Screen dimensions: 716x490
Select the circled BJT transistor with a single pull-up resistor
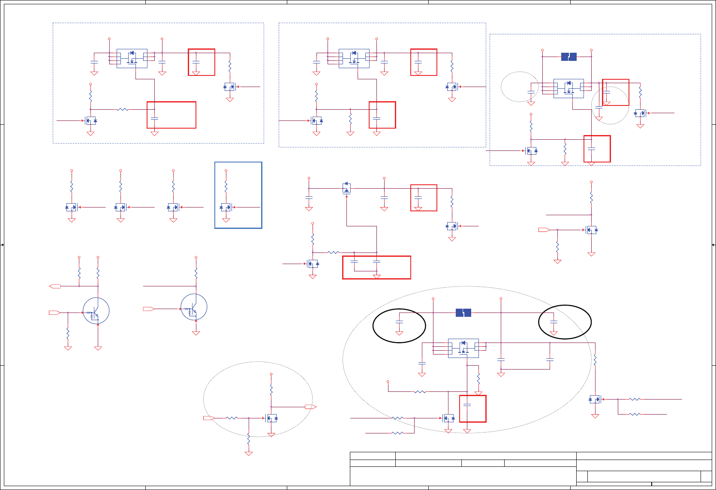point(194,307)
